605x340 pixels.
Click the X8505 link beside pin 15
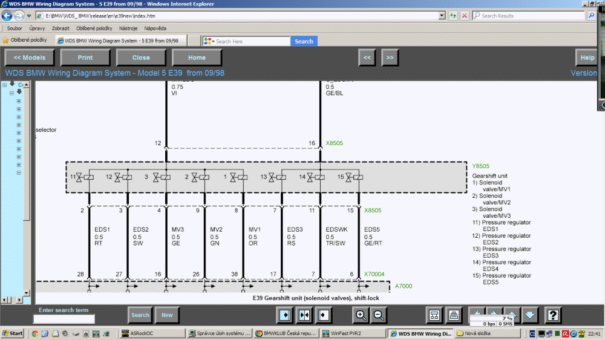[373, 211]
